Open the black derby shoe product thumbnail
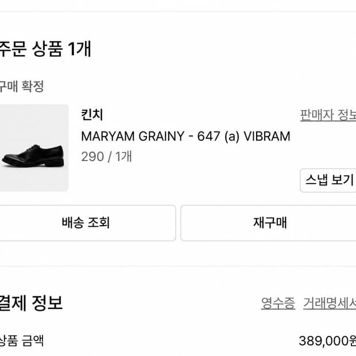The image size is (356, 356). pos(34,148)
